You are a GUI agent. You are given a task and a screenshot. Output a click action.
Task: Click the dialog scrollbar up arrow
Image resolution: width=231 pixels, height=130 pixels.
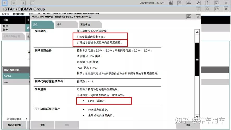coord(197,32)
